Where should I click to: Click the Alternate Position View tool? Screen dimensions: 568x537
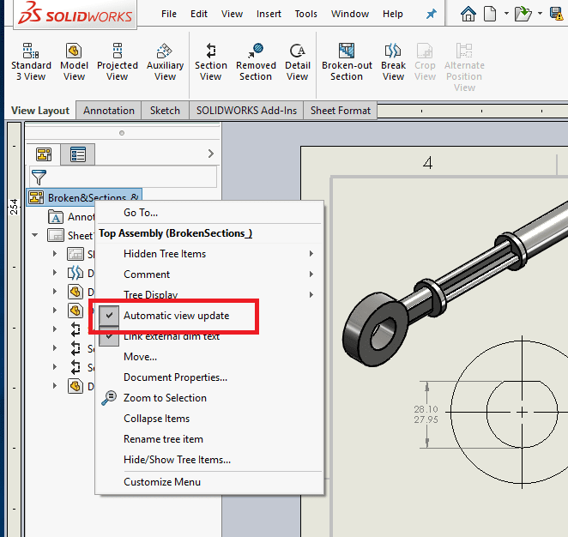coord(464,67)
